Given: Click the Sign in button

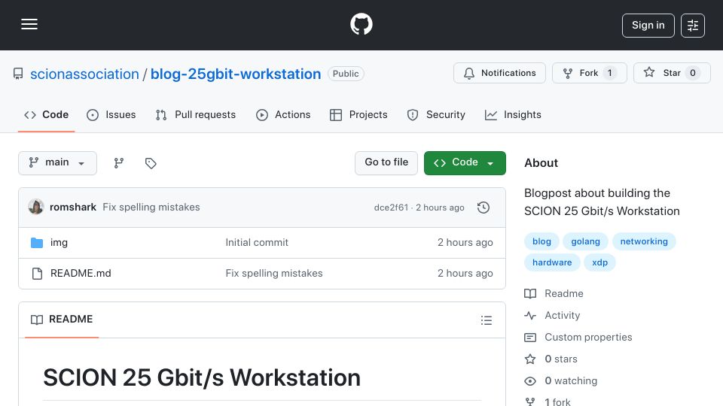Looking at the screenshot, I should [x=648, y=26].
